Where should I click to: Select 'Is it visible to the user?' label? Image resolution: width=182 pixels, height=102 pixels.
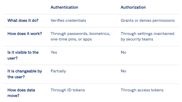click(23, 55)
